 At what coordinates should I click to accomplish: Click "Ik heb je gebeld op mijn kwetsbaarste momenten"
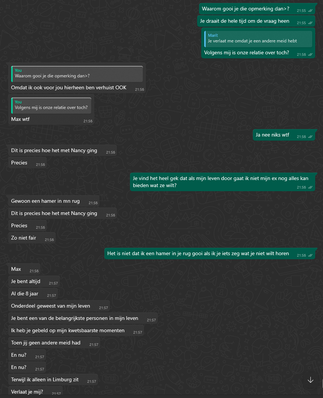(68, 331)
